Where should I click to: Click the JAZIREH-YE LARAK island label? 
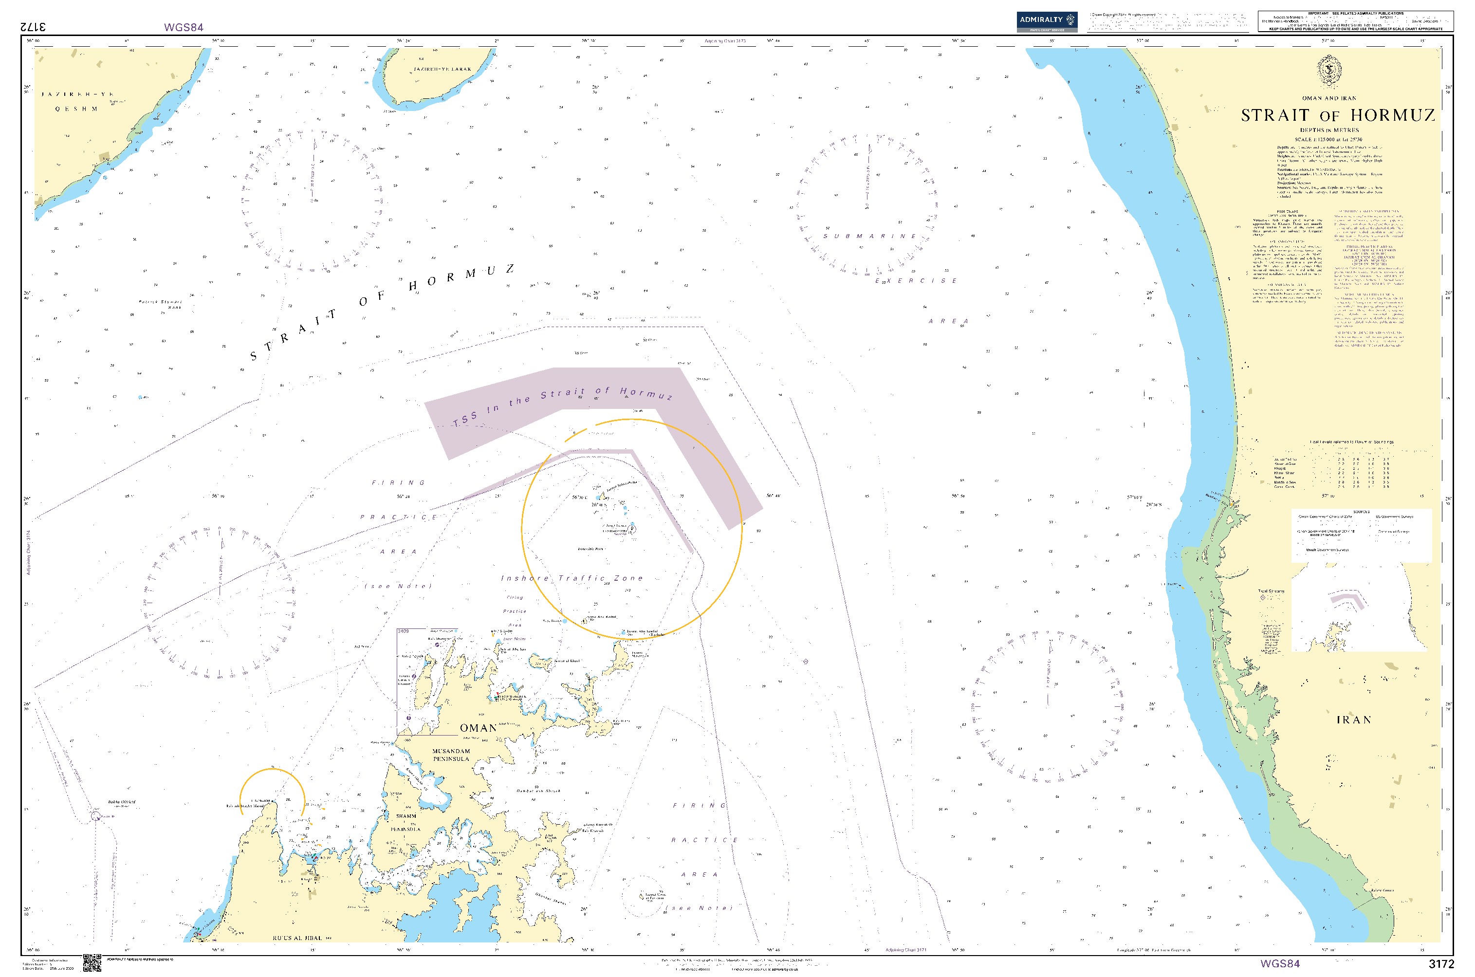pyautogui.click(x=442, y=69)
